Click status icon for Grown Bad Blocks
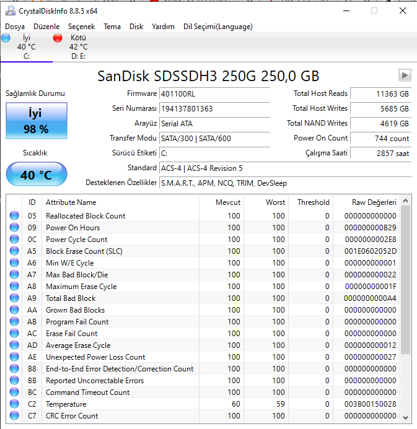This screenshot has height=429, width=417. [14, 310]
